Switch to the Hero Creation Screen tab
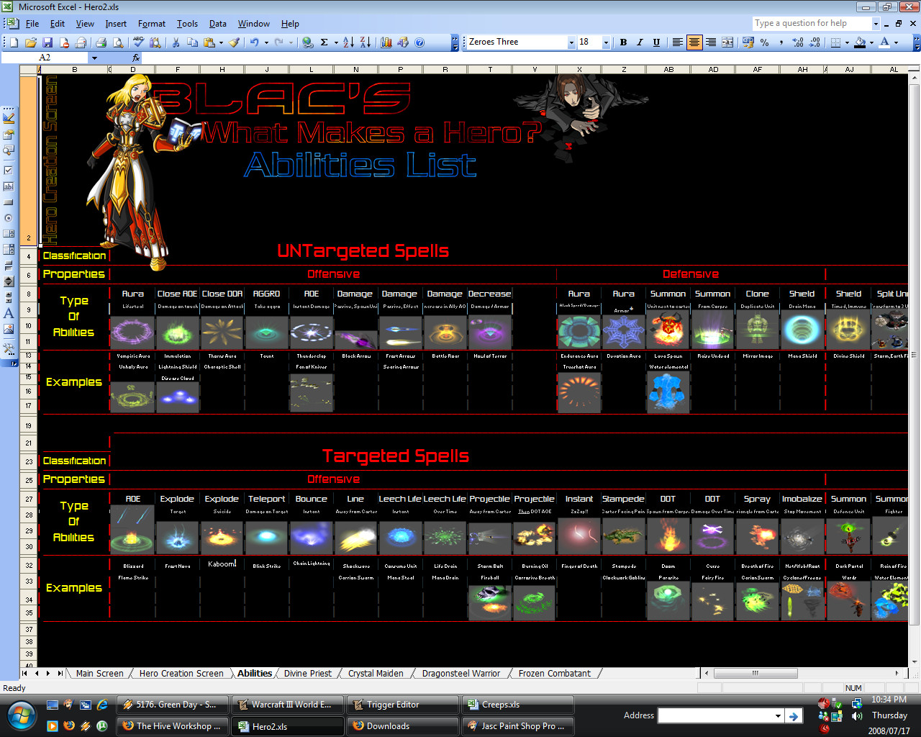This screenshot has width=921, height=737. [x=181, y=674]
